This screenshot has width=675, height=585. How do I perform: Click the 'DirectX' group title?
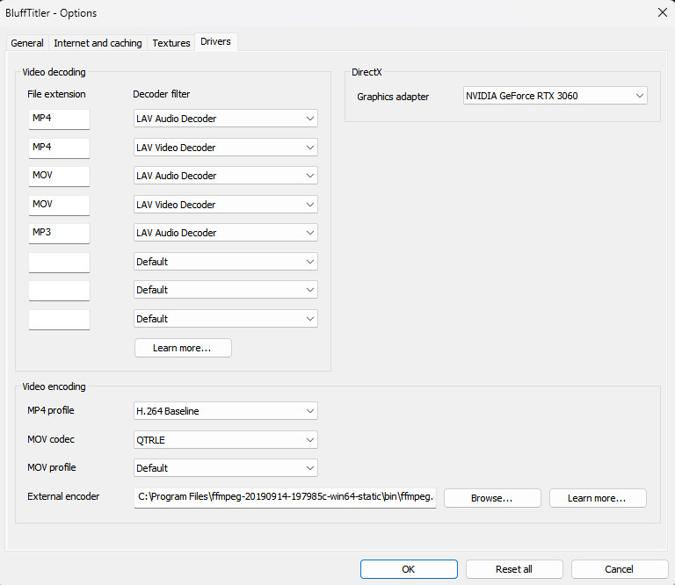367,72
